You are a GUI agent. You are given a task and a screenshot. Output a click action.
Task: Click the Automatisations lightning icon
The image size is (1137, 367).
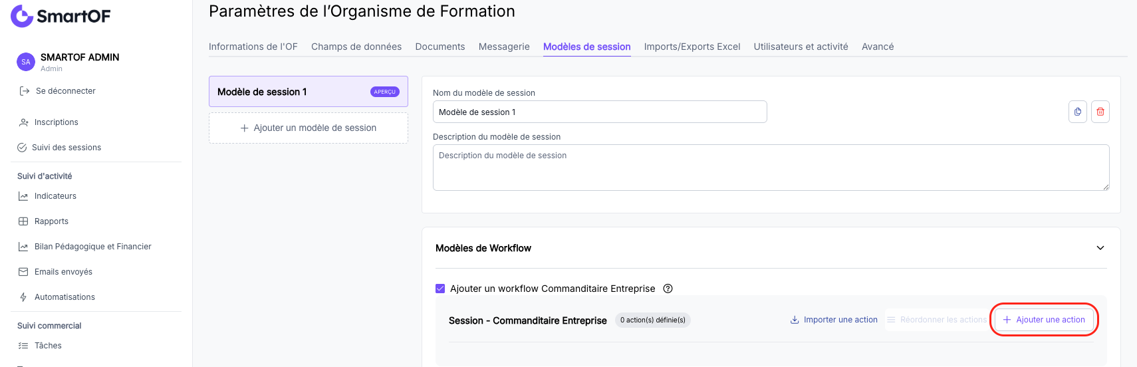point(23,297)
